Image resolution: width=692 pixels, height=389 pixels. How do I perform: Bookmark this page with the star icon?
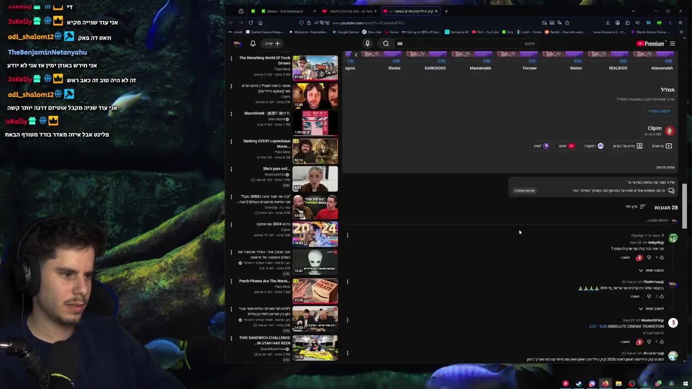coord(567,23)
